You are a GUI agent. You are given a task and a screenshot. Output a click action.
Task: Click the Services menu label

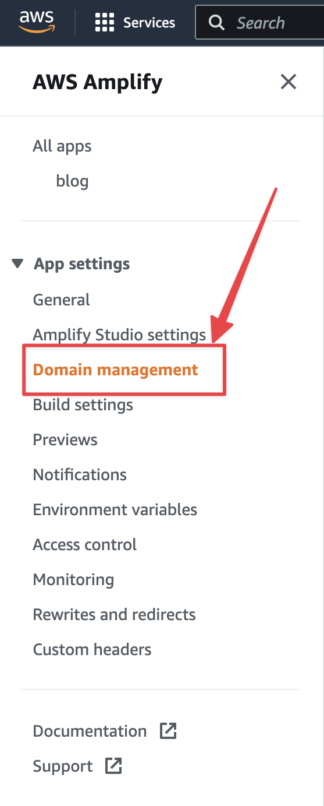pyautogui.click(x=149, y=23)
